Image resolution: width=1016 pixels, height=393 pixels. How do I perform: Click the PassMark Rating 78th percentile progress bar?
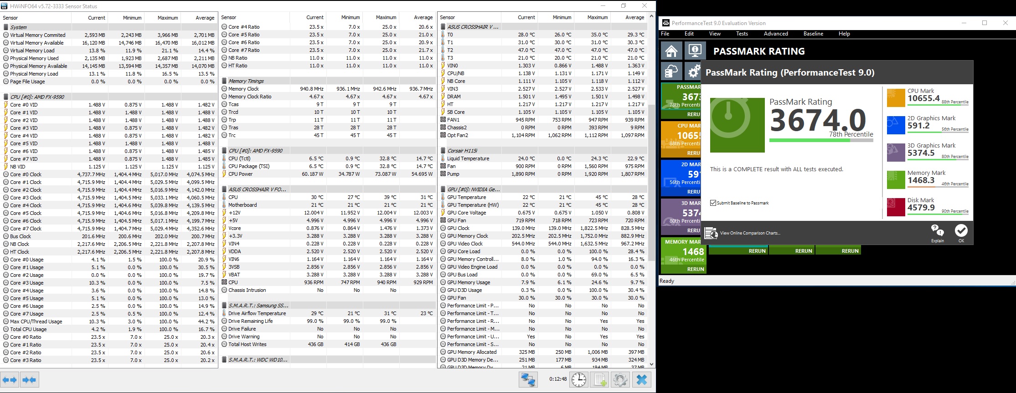pyautogui.click(x=821, y=141)
